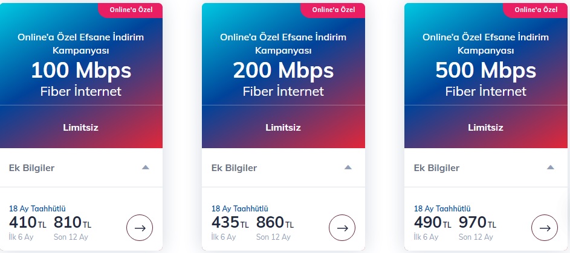Viewport: 570px width, 253px height.
Task: Click Limitsiz label on the 200 Mbps card
Action: tap(283, 128)
